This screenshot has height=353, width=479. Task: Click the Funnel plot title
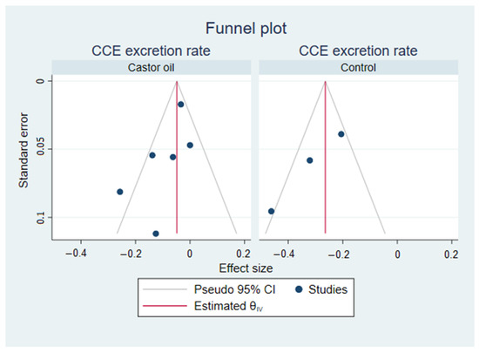click(246, 29)
